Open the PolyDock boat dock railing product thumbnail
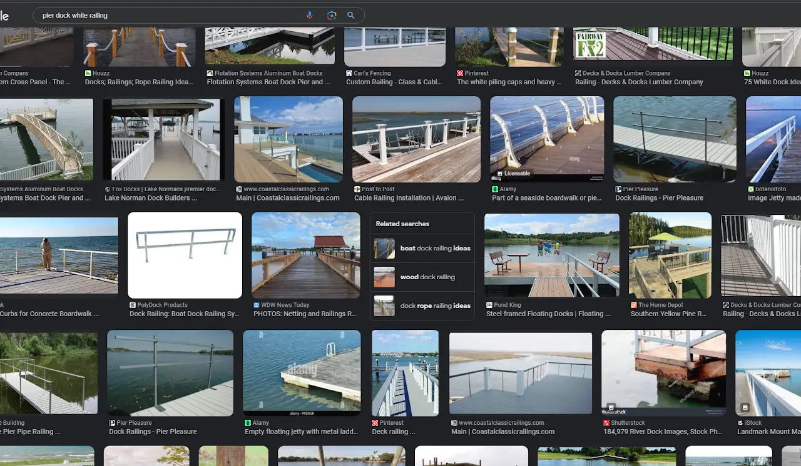The height and width of the screenshot is (466, 801). tap(185, 255)
